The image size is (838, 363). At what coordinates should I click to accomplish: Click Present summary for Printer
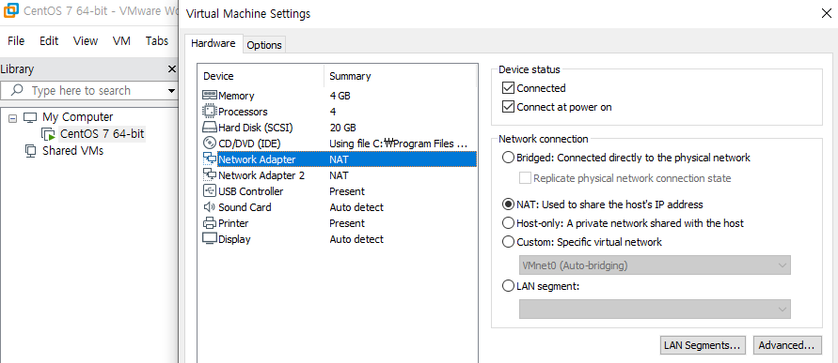point(347,223)
